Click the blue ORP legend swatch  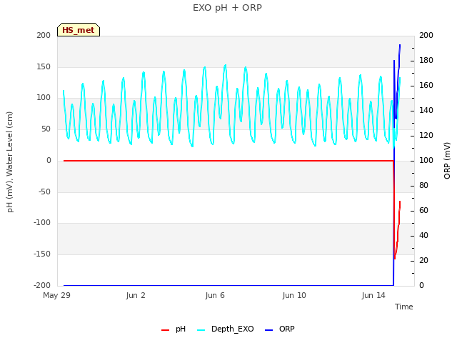(x=268, y=330)
